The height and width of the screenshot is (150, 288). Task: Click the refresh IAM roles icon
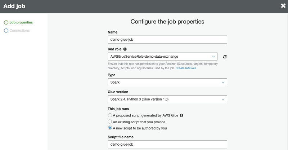(x=225, y=57)
